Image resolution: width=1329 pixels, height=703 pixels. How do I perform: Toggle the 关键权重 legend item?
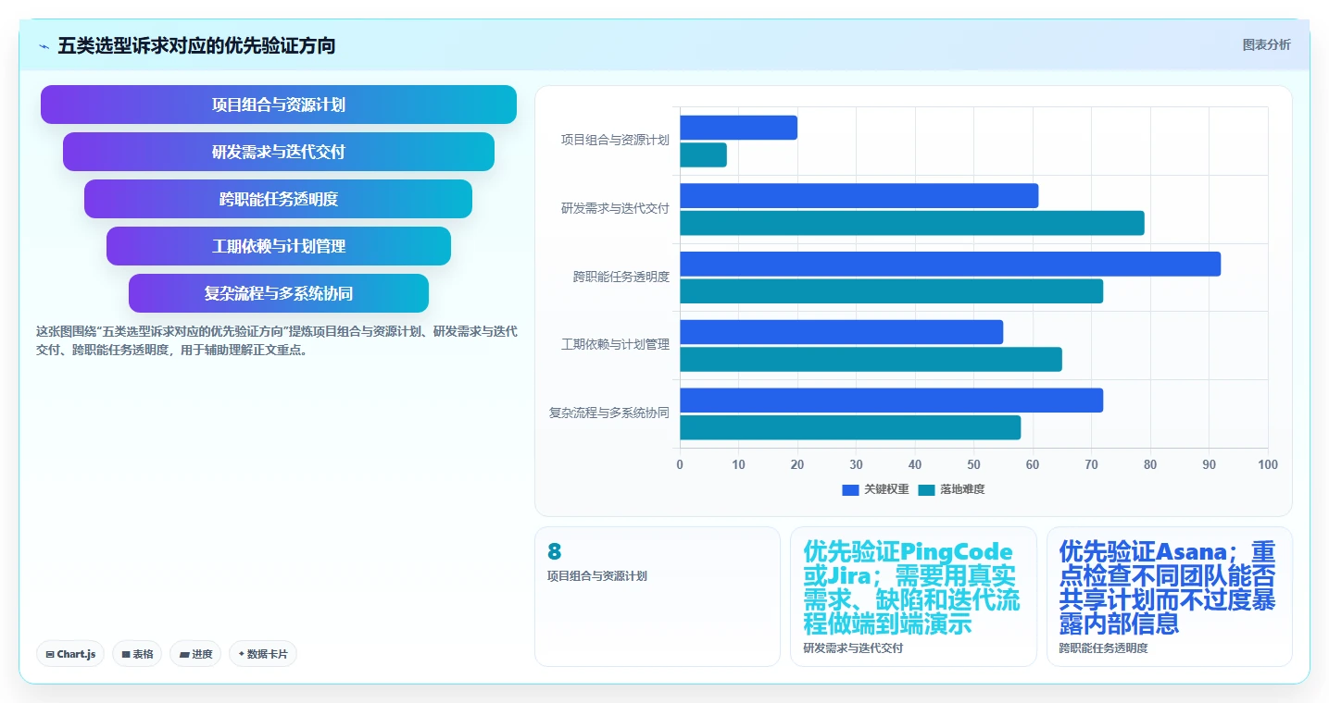[x=875, y=489]
